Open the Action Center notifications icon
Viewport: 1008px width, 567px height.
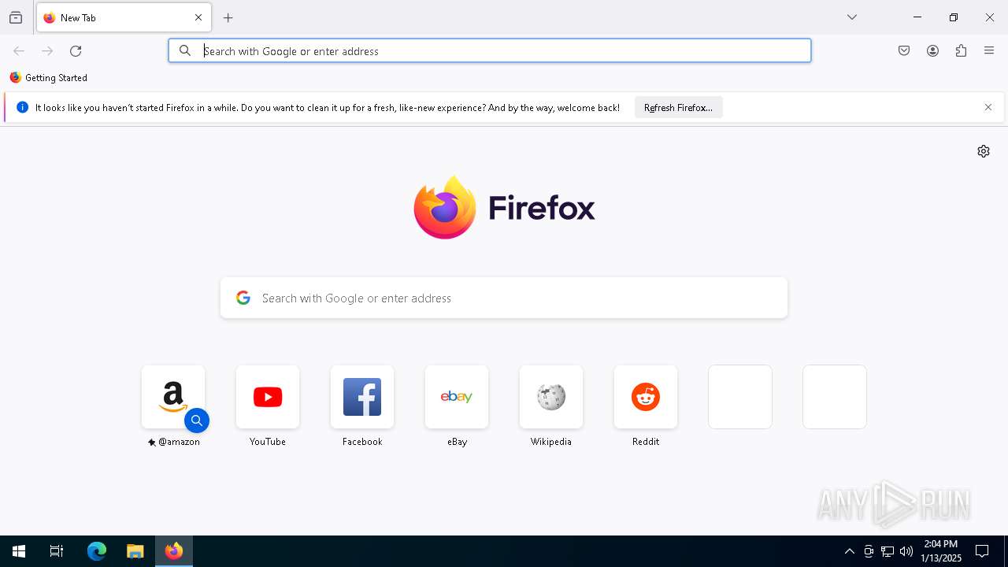[982, 551]
